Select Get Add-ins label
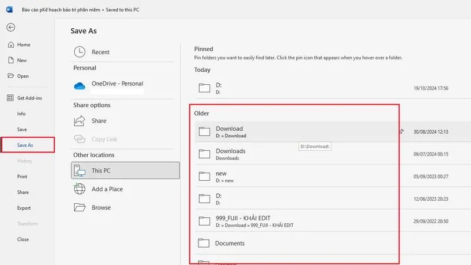 (29, 98)
